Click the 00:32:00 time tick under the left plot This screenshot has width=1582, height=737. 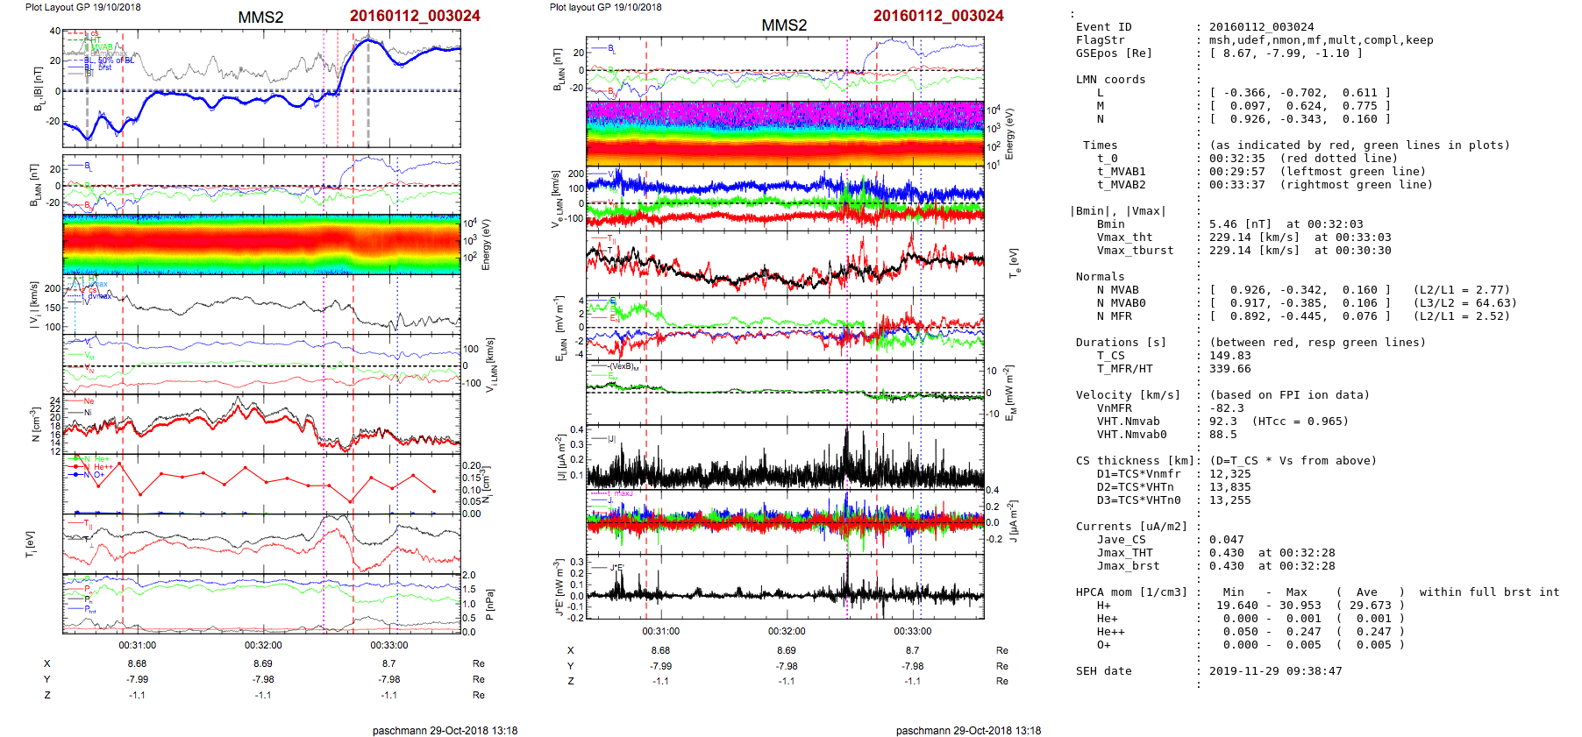(x=263, y=645)
